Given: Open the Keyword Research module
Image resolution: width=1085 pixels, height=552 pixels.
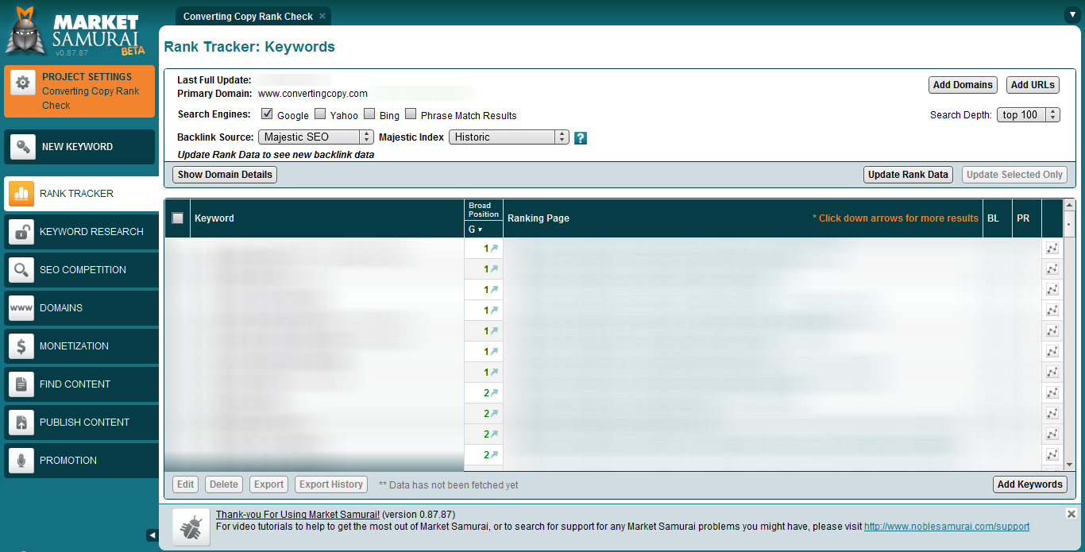Looking at the screenshot, I should (79, 231).
